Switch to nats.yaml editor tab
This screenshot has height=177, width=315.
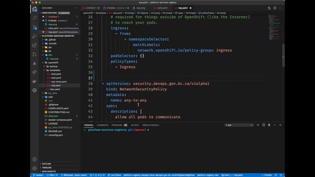(162, 8)
